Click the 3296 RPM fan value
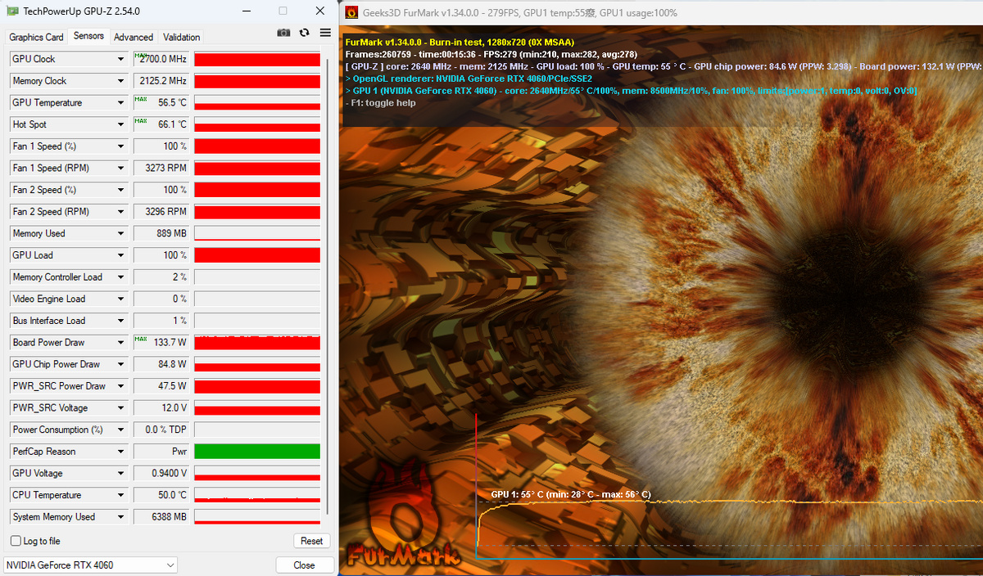Viewport: 983px width, 576px height. pos(161,212)
